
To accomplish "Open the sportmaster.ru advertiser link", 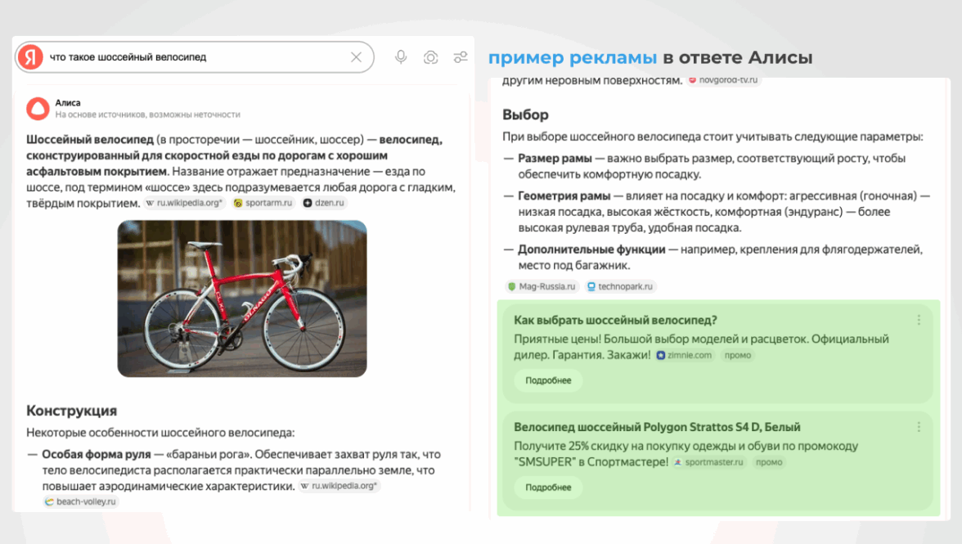I will [x=708, y=462].
